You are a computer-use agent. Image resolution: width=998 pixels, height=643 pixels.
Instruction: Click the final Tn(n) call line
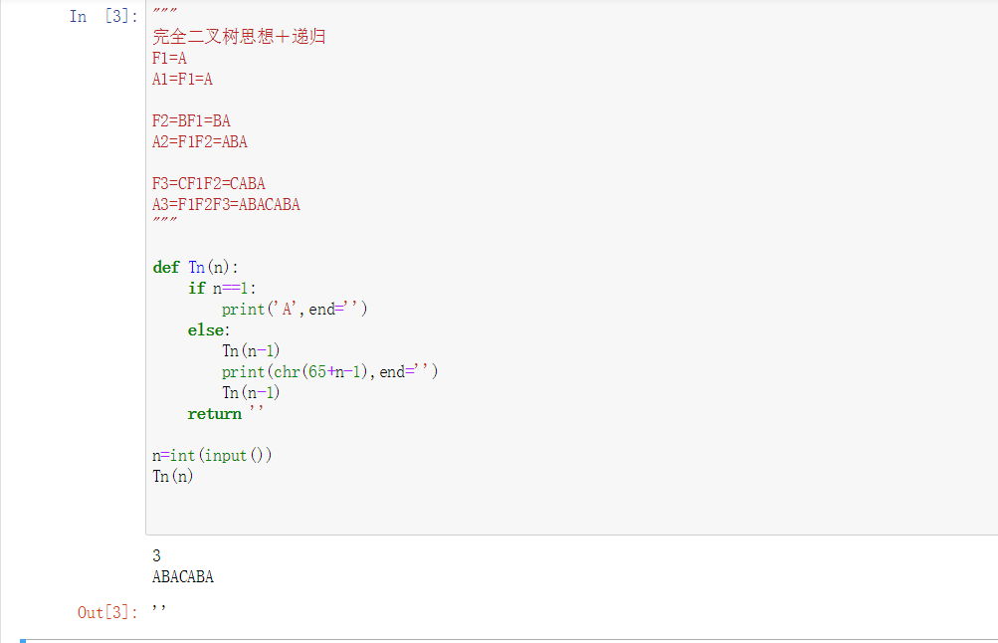[172, 476]
